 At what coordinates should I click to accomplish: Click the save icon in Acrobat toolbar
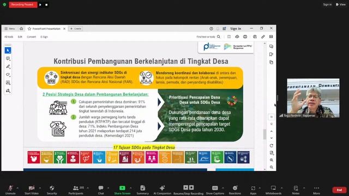229,36
